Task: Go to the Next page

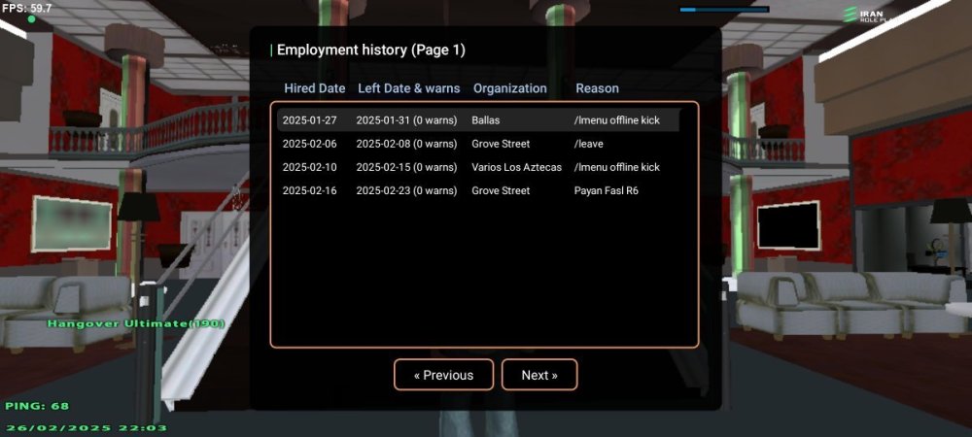Action: [x=539, y=375]
